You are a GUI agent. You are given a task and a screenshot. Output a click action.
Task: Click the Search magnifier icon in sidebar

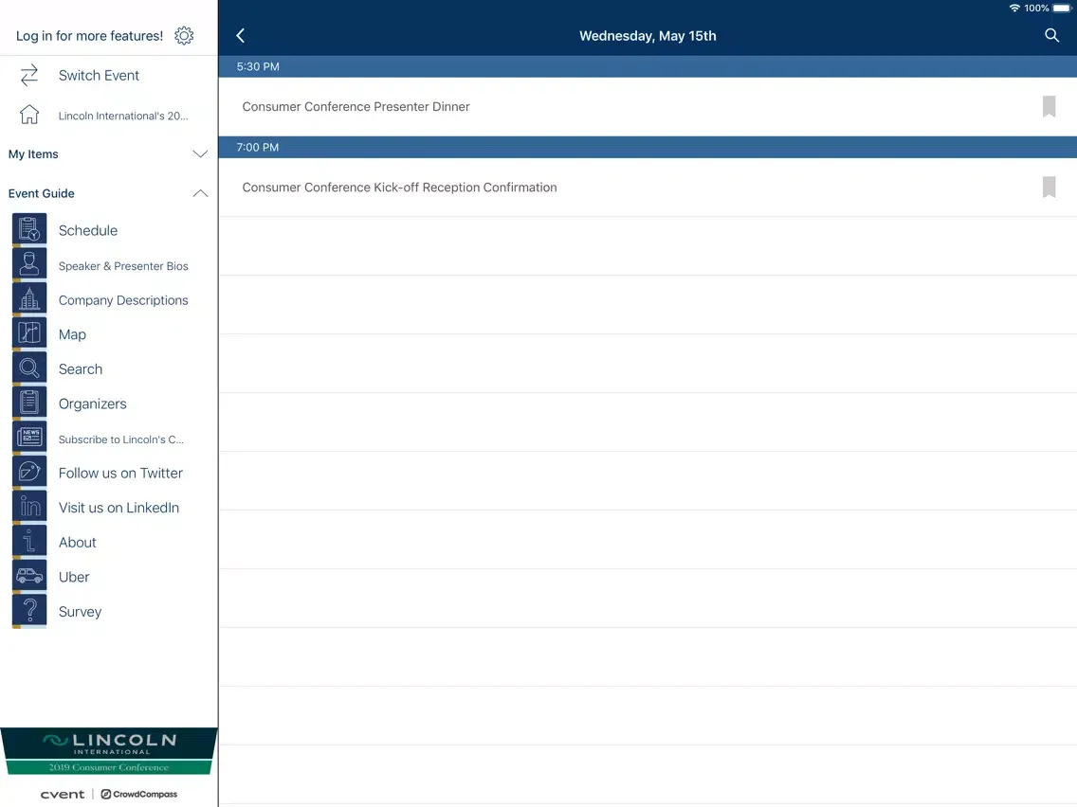coord(29,368)
